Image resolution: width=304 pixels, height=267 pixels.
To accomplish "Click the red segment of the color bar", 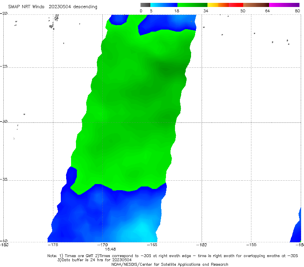I will (x=236, y=5).
